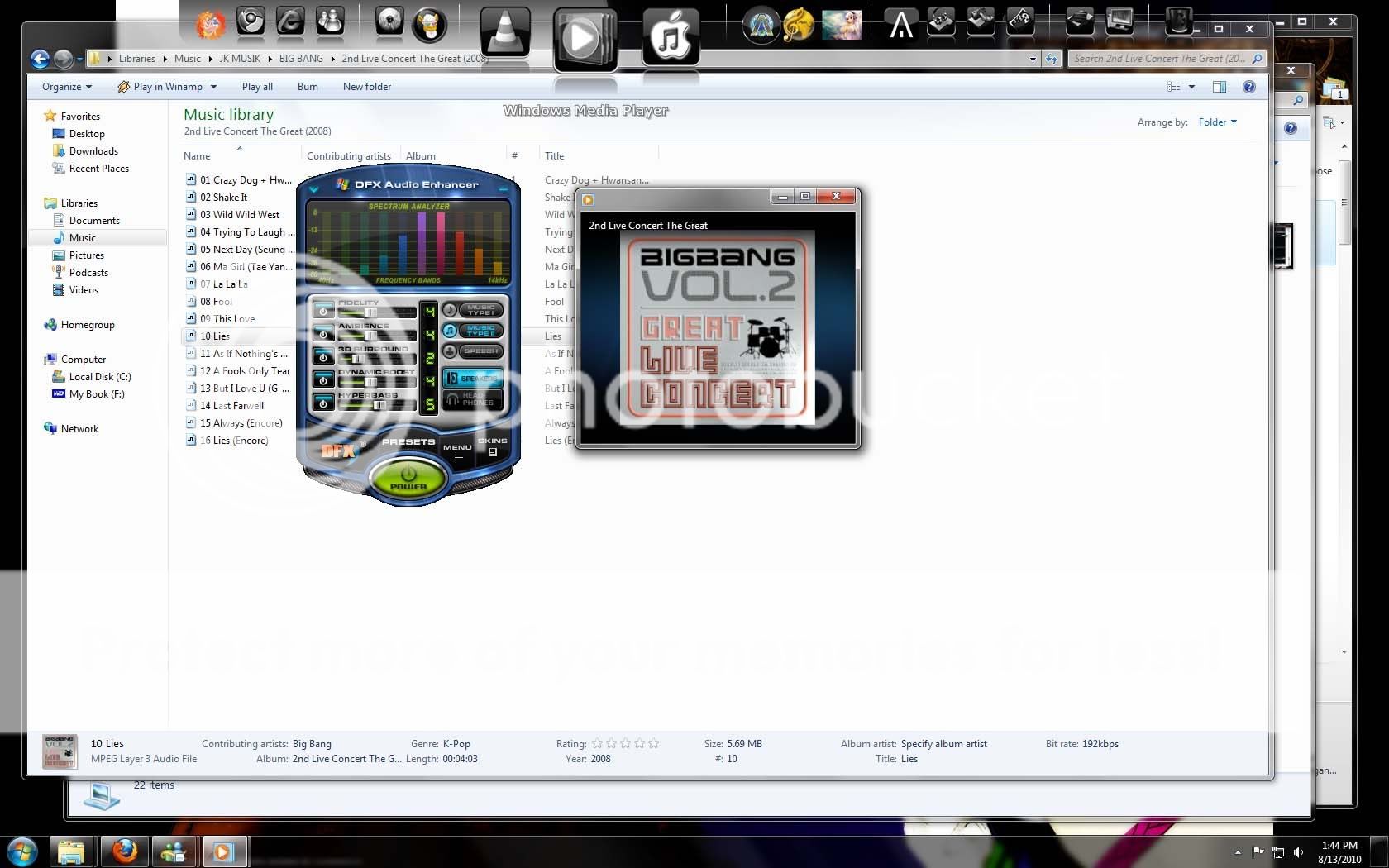
Task: Expand the address bar history dropdown
Action: 1033,59
